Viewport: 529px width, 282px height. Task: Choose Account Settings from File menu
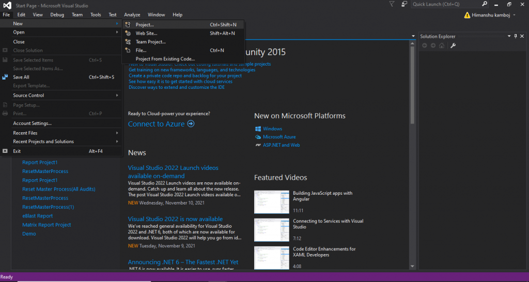point(32,123)
